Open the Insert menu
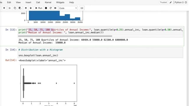This screenshot has width=189, height=106. click(28, 2)
